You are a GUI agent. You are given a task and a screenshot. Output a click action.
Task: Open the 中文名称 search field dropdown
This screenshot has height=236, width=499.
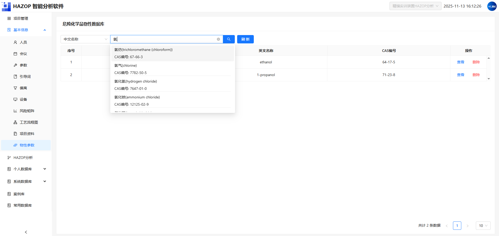coord(85,39)
